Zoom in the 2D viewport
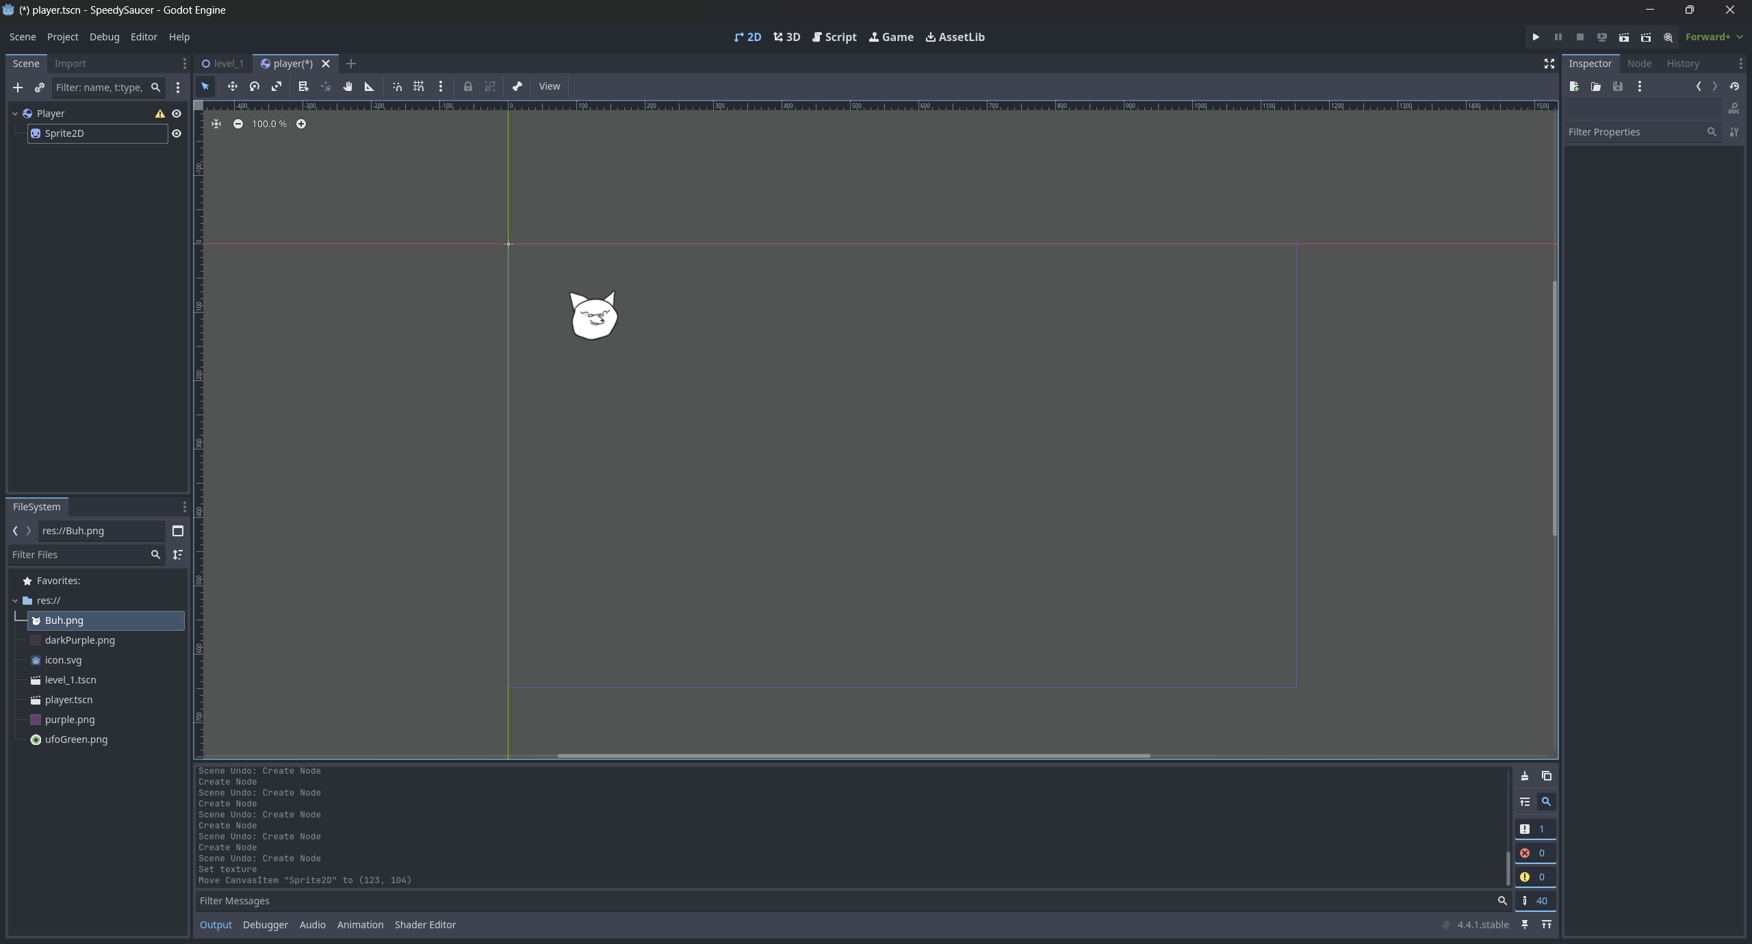The height and width of the screenshot is (944, 1752). (301, 124)
